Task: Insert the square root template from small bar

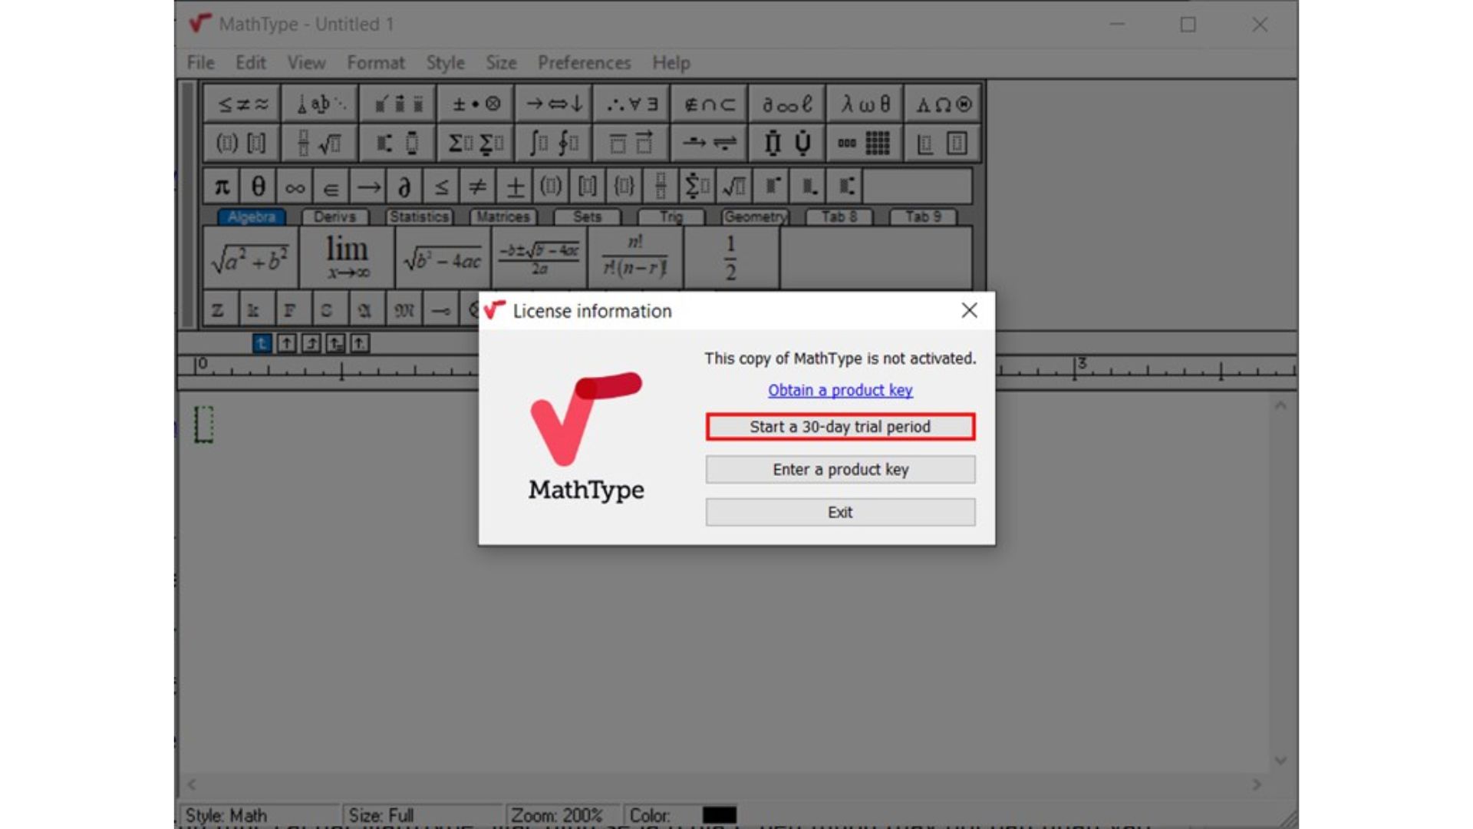Action: coord(734,187)
